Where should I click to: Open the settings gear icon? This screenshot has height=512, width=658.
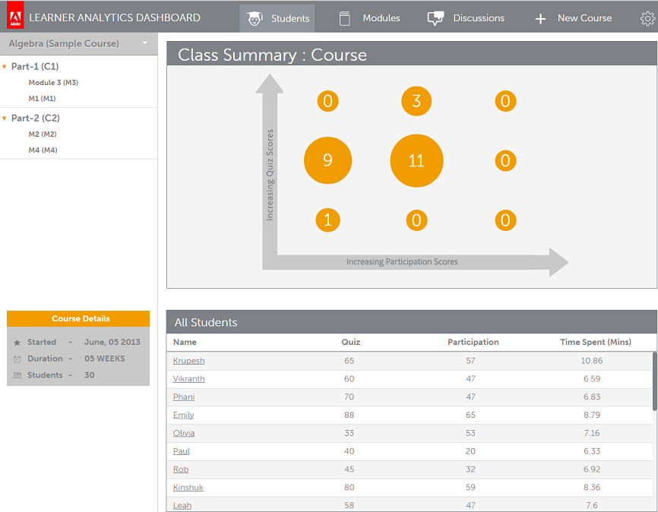point(647,18)
